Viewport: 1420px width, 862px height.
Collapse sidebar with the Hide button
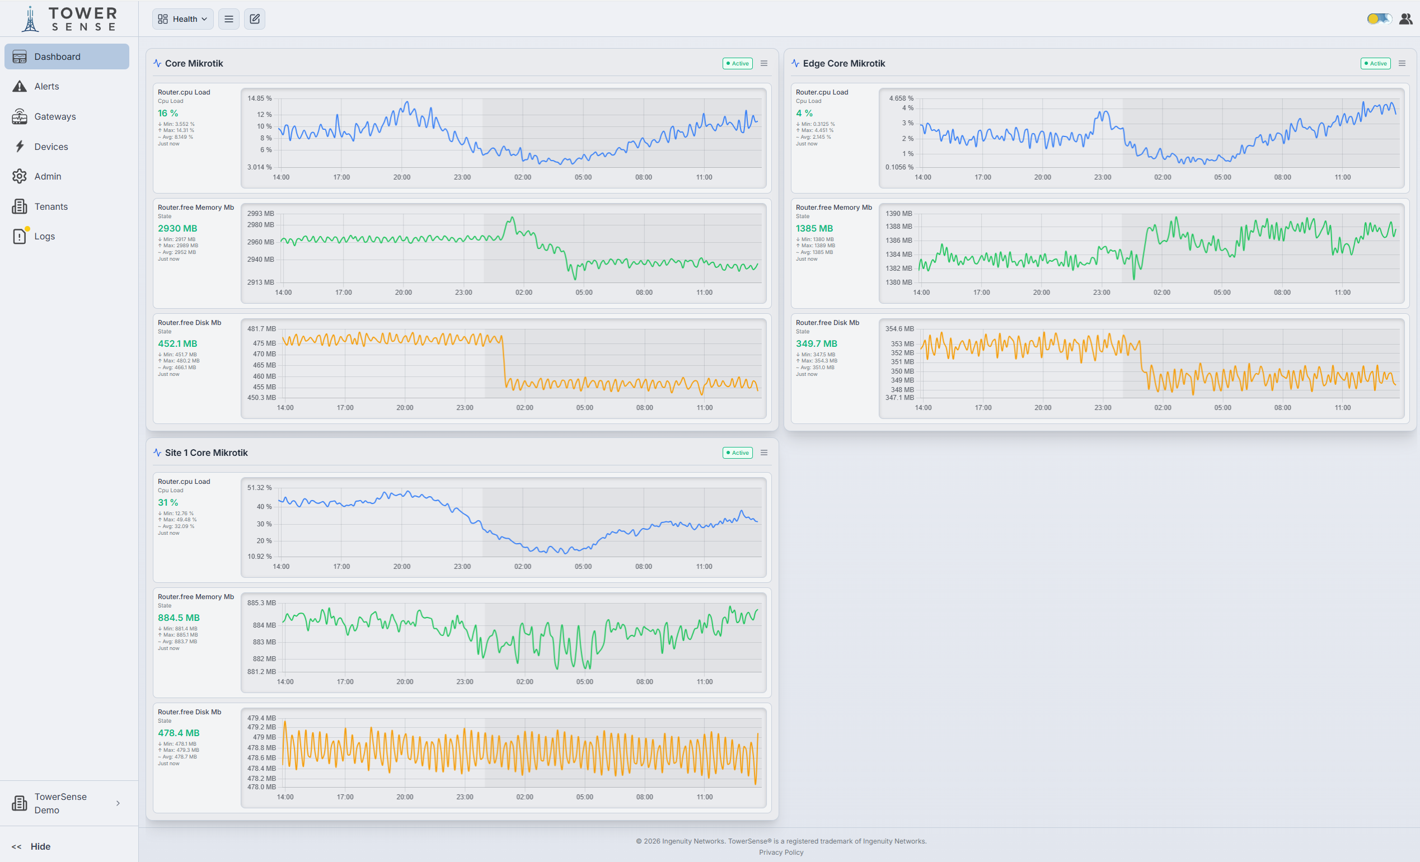coord(31,846)
